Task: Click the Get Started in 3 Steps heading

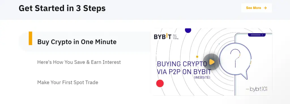Action: click(x=62, y=8)
